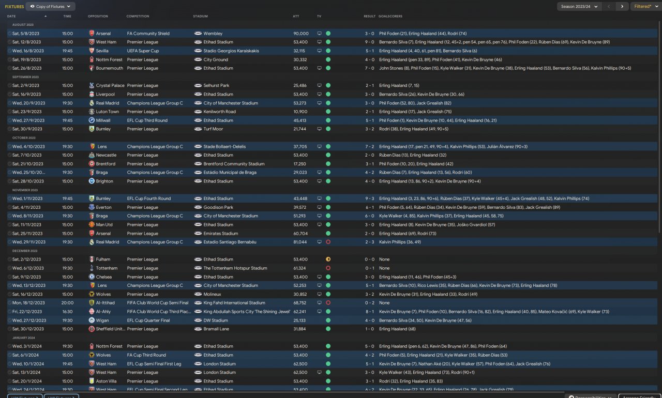Open the Copy of Fixtures view dropdown
The height and width of the screenshot is (398, 662).
51,7
